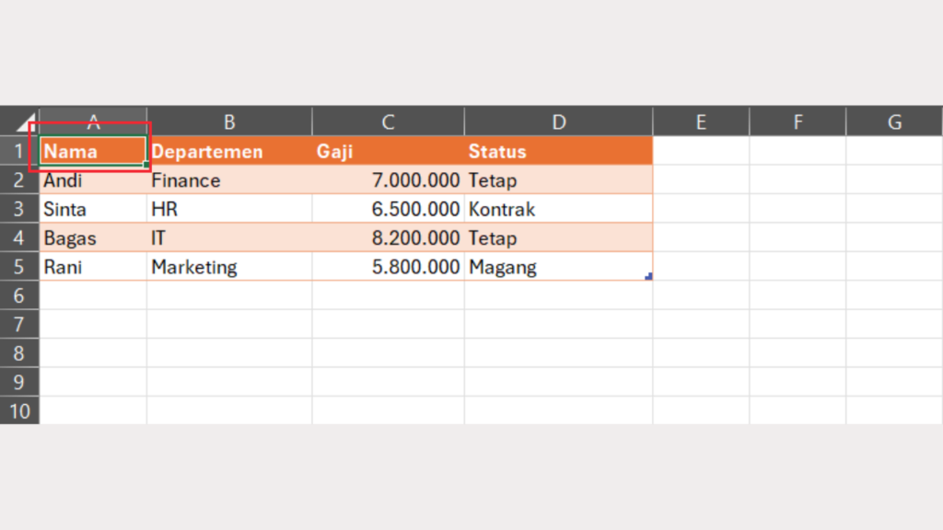
Task: Select the Departemen header cell
Action: [228, 151]
